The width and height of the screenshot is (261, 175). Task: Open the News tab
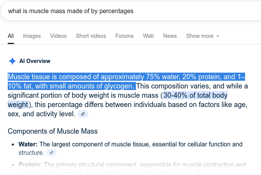(170, 36)
